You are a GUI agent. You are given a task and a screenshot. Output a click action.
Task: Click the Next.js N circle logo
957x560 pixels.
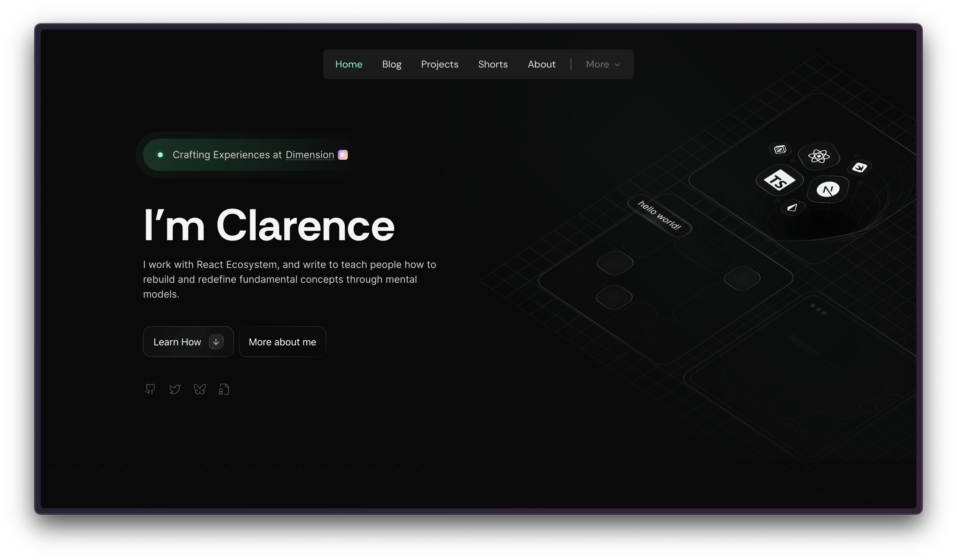point(828,189)
